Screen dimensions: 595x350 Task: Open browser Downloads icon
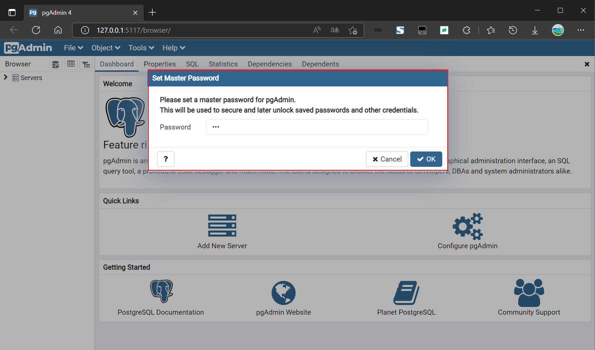click(535, 30)
